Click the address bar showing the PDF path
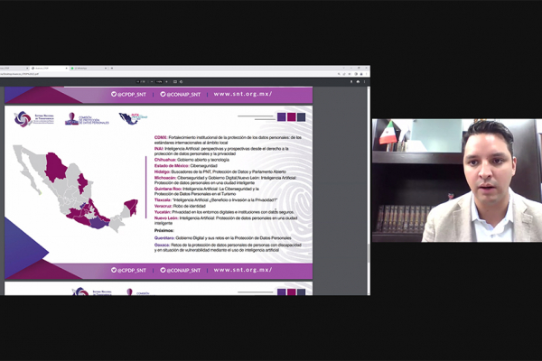Image resolution: width=542 pixels, height=361 pixels. tap(166, 74)
